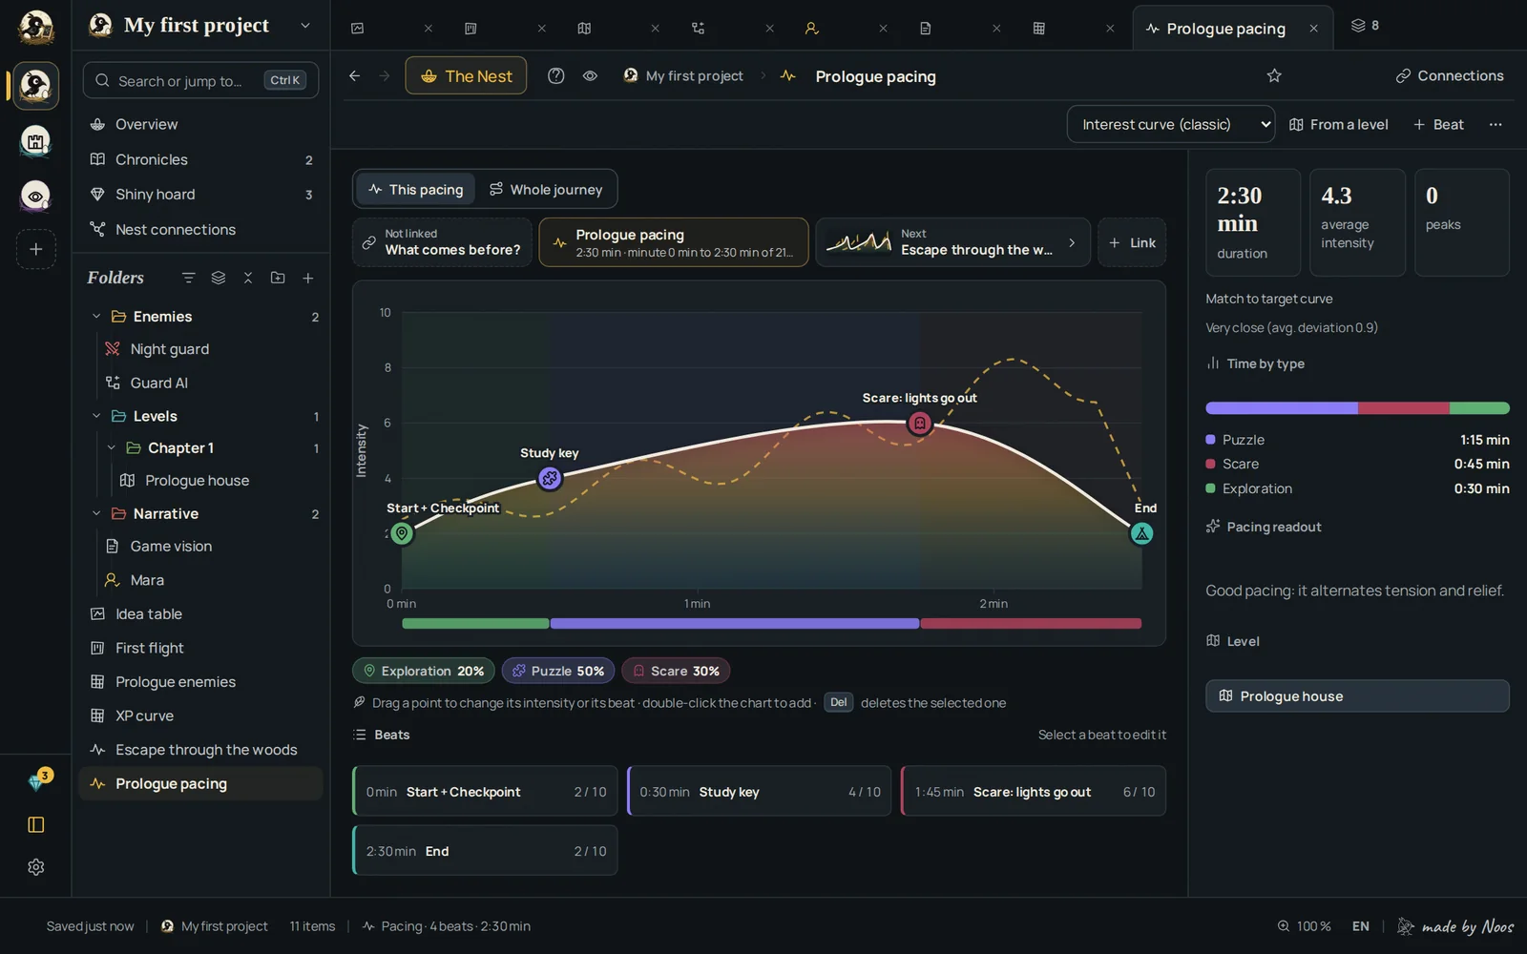Click the purple Puzzle timeline segment
Viewport: 1527px width, 954px height.
735,623
